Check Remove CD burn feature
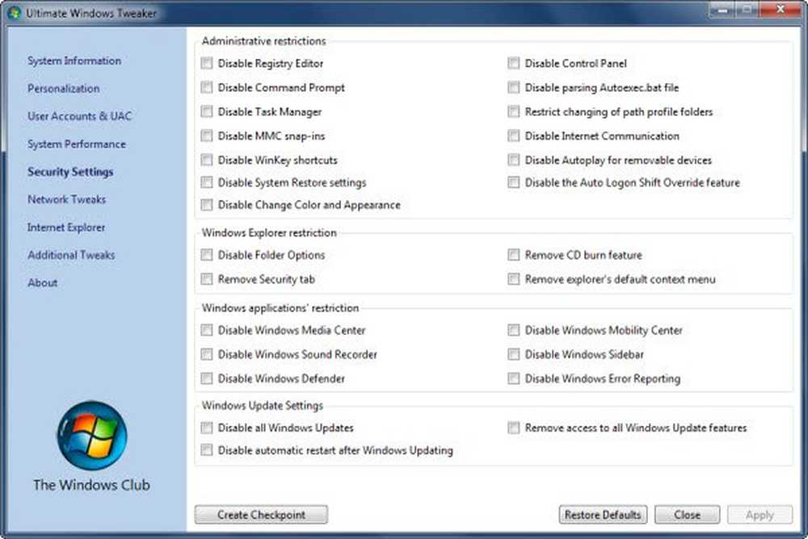Viewport: 808px width, 539px height. point(514,255)
